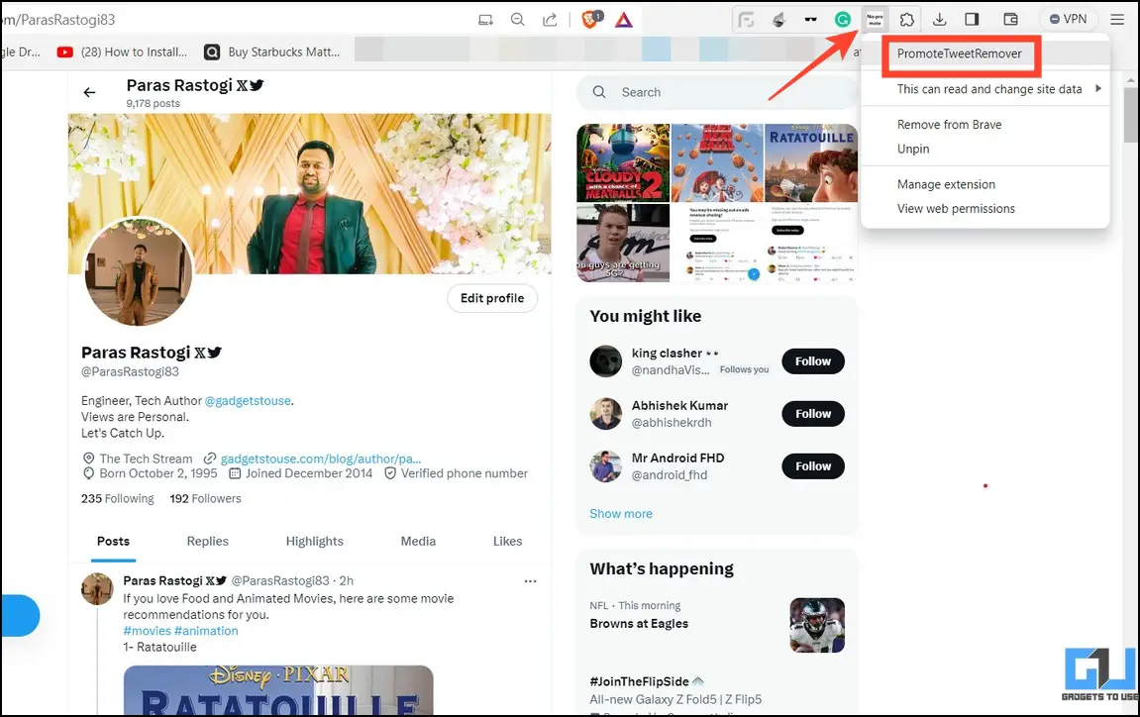Viewport: 1140px width, 717px height.
Task: Click the location pin icon near The Tech Stream
Action: pos(89,459)
